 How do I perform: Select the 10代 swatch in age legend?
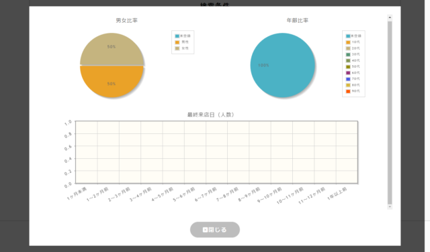tap(348, 42)
